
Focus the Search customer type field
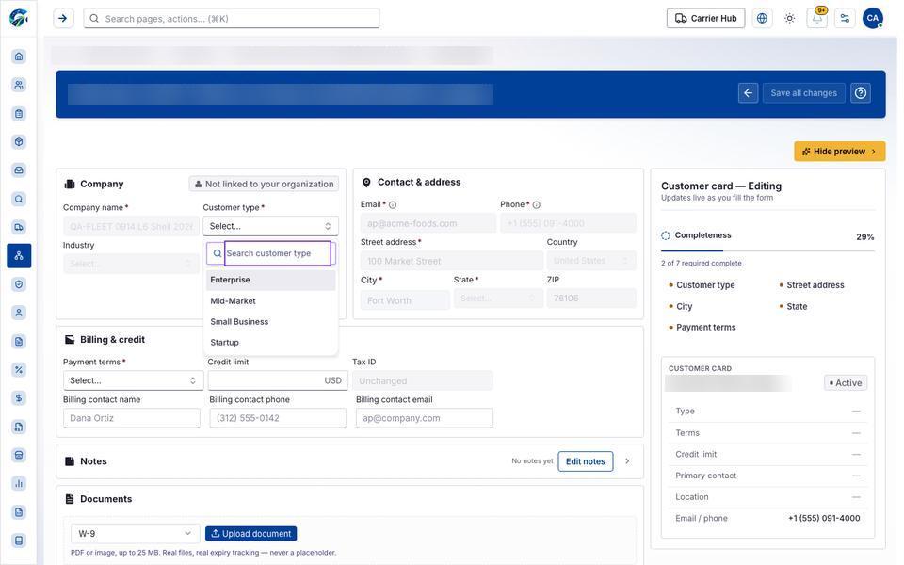point(278,253)
